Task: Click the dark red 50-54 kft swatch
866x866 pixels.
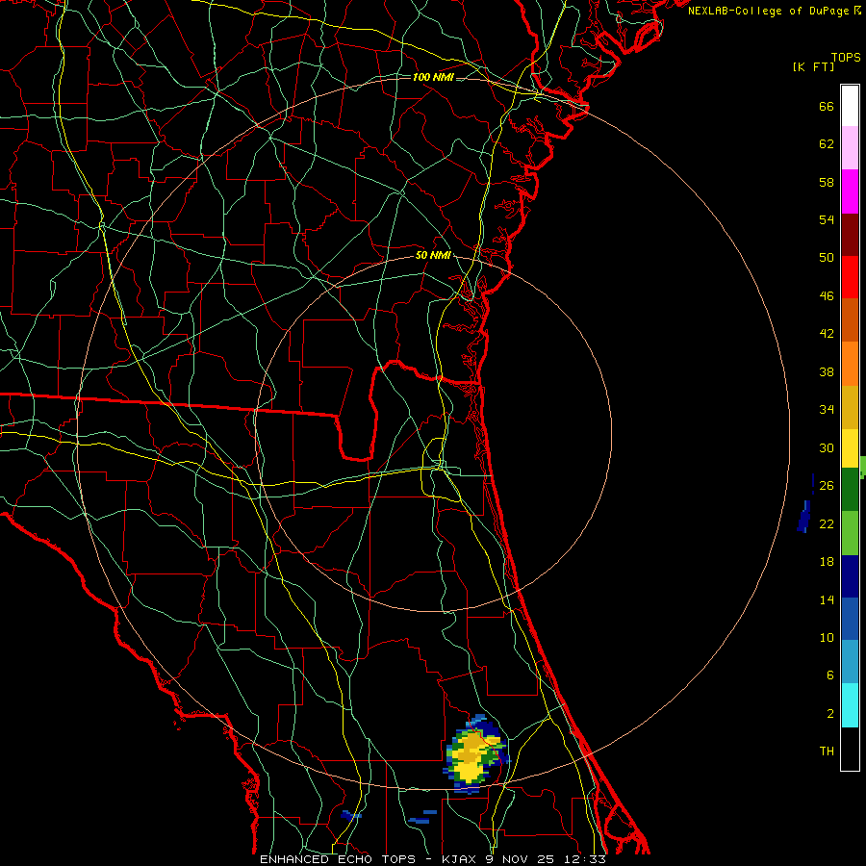Action: pos(850,234)
